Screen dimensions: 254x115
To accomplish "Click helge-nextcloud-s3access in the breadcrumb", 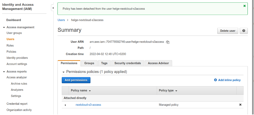I will coord(87,20).
